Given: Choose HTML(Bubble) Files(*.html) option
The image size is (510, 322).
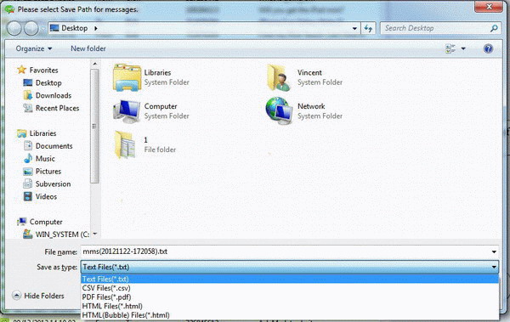Looking at the screenshot, I should [x=290, y=315].
